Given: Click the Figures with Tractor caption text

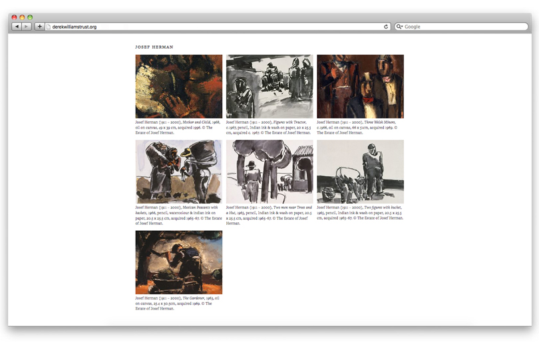Looking at the screenshot, I should click(x=268, y=127).
